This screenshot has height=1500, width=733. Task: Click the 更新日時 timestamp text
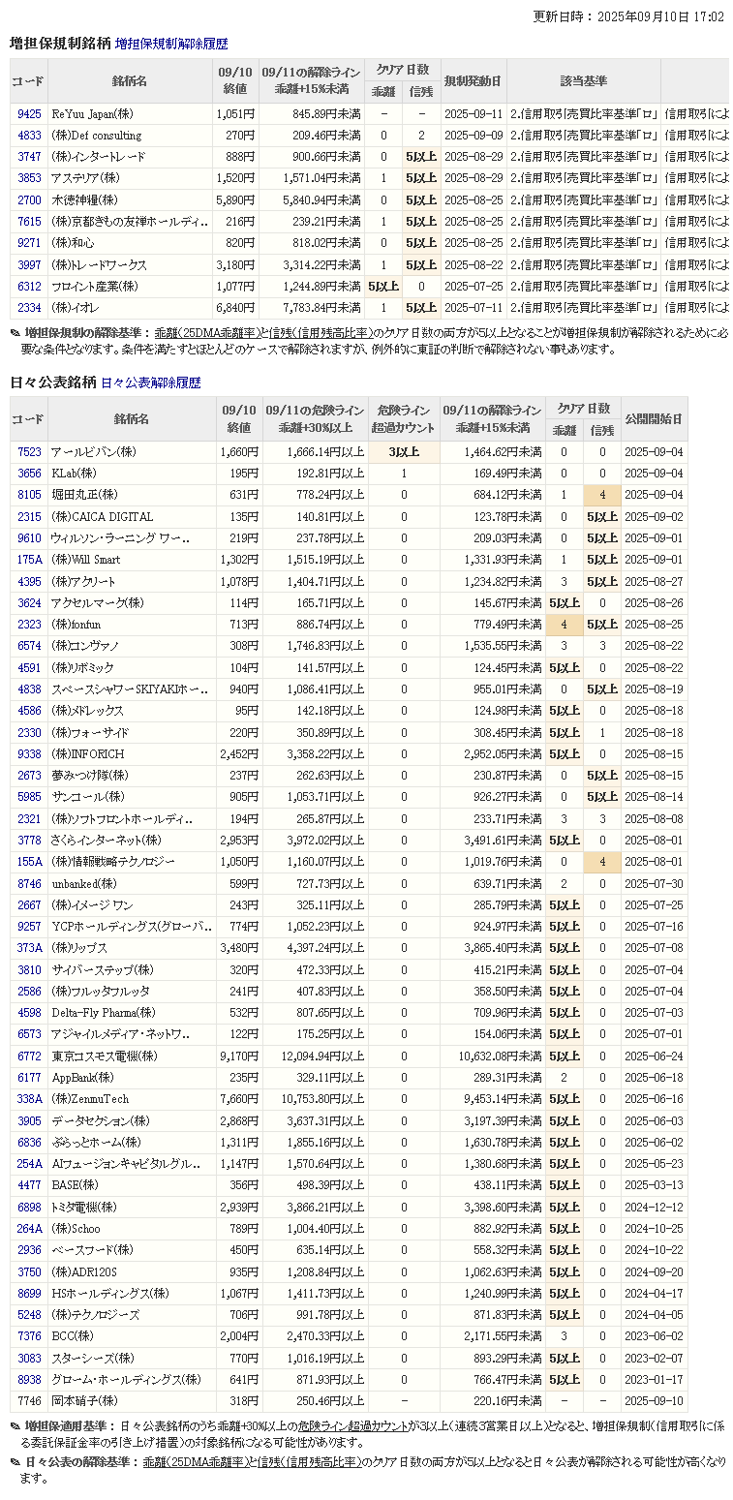point(629,16)
